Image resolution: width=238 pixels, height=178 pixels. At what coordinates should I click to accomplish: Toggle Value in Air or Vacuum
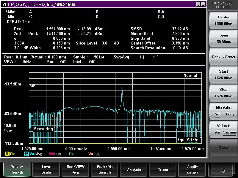click(224, 129)
